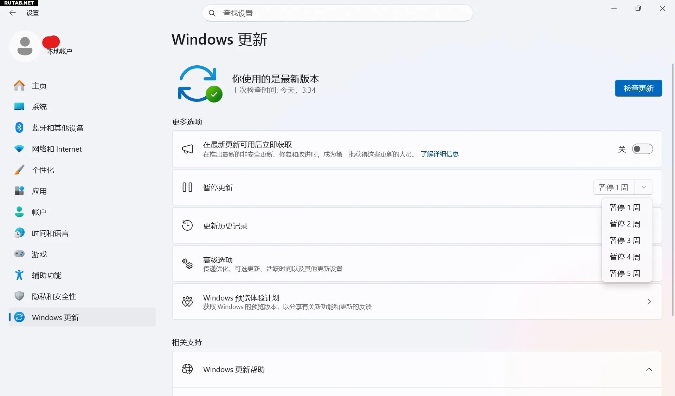Click the 你使用的是最新版本 status text

click(x=276, y=79)
